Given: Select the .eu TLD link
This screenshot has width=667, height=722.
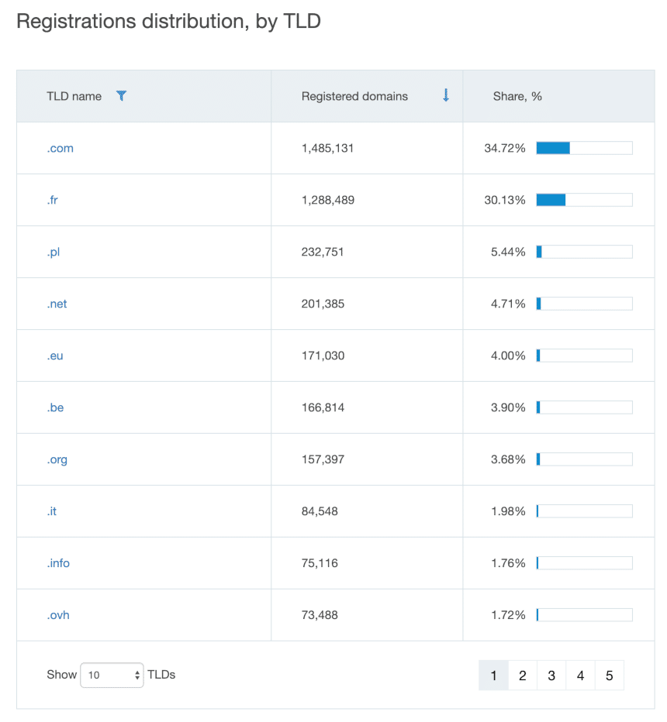Looking at the screenshot, I should [x=55, y=355].
